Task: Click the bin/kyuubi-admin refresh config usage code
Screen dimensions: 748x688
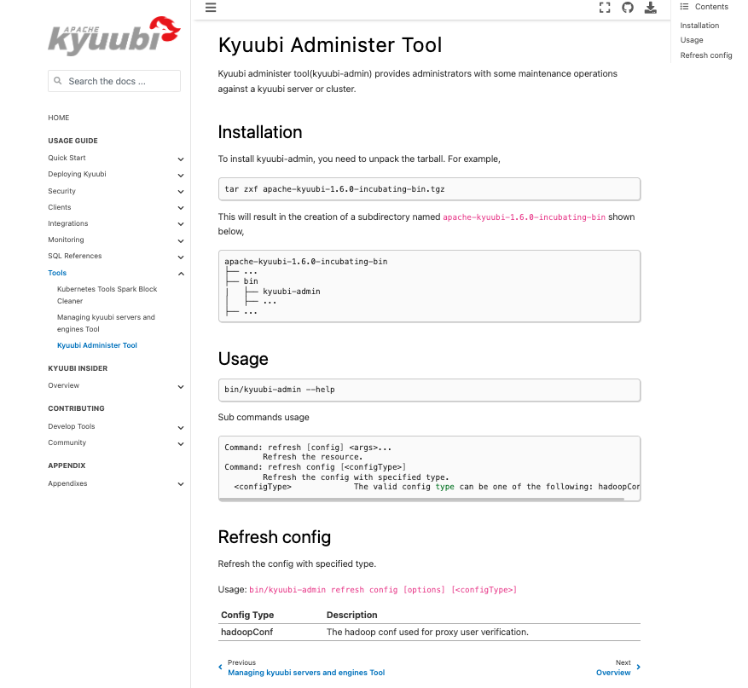Action: [383, 590]
